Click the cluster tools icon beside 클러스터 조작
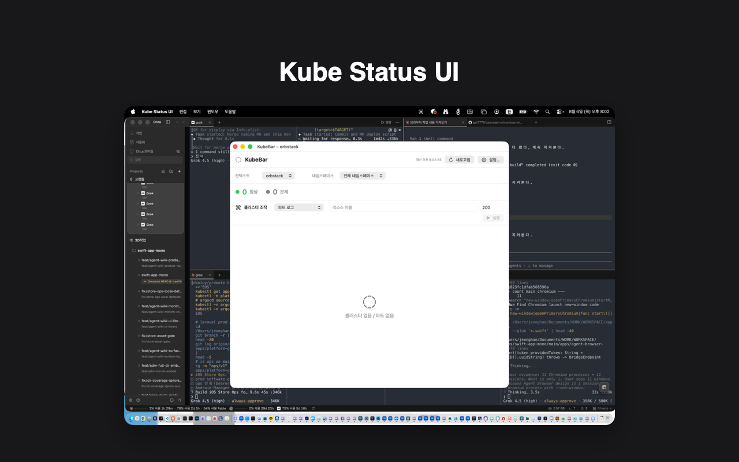Screen dimensions: 739x462 (238, 207)
